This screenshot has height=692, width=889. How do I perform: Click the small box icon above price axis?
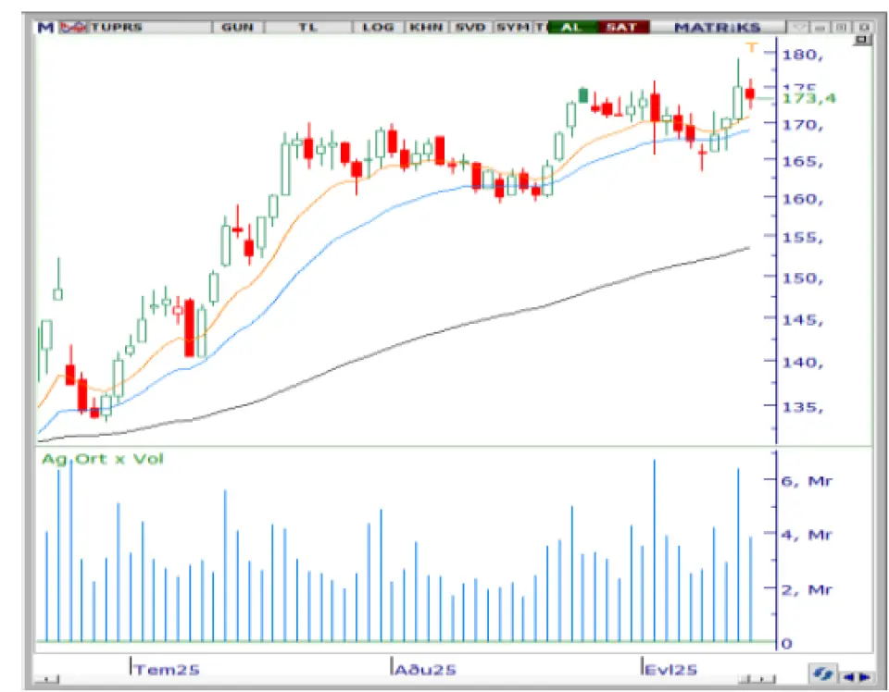pos(862,40)
